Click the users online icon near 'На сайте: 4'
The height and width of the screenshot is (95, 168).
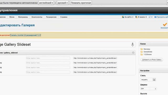123,17
